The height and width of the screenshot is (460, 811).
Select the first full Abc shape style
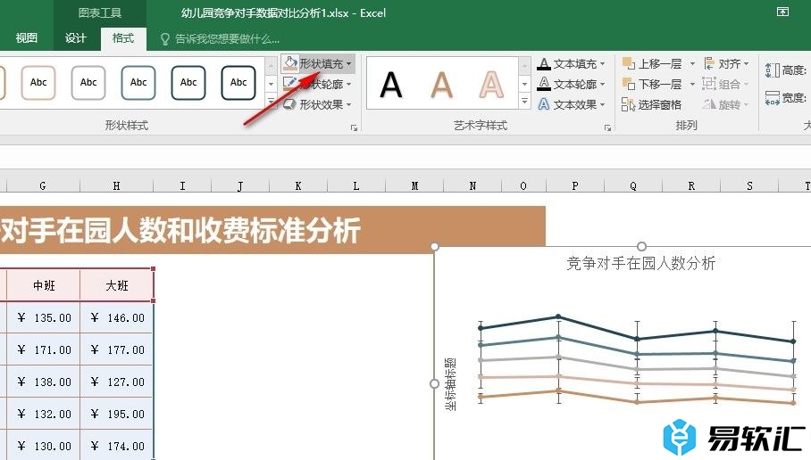click(x=38, y=83)
